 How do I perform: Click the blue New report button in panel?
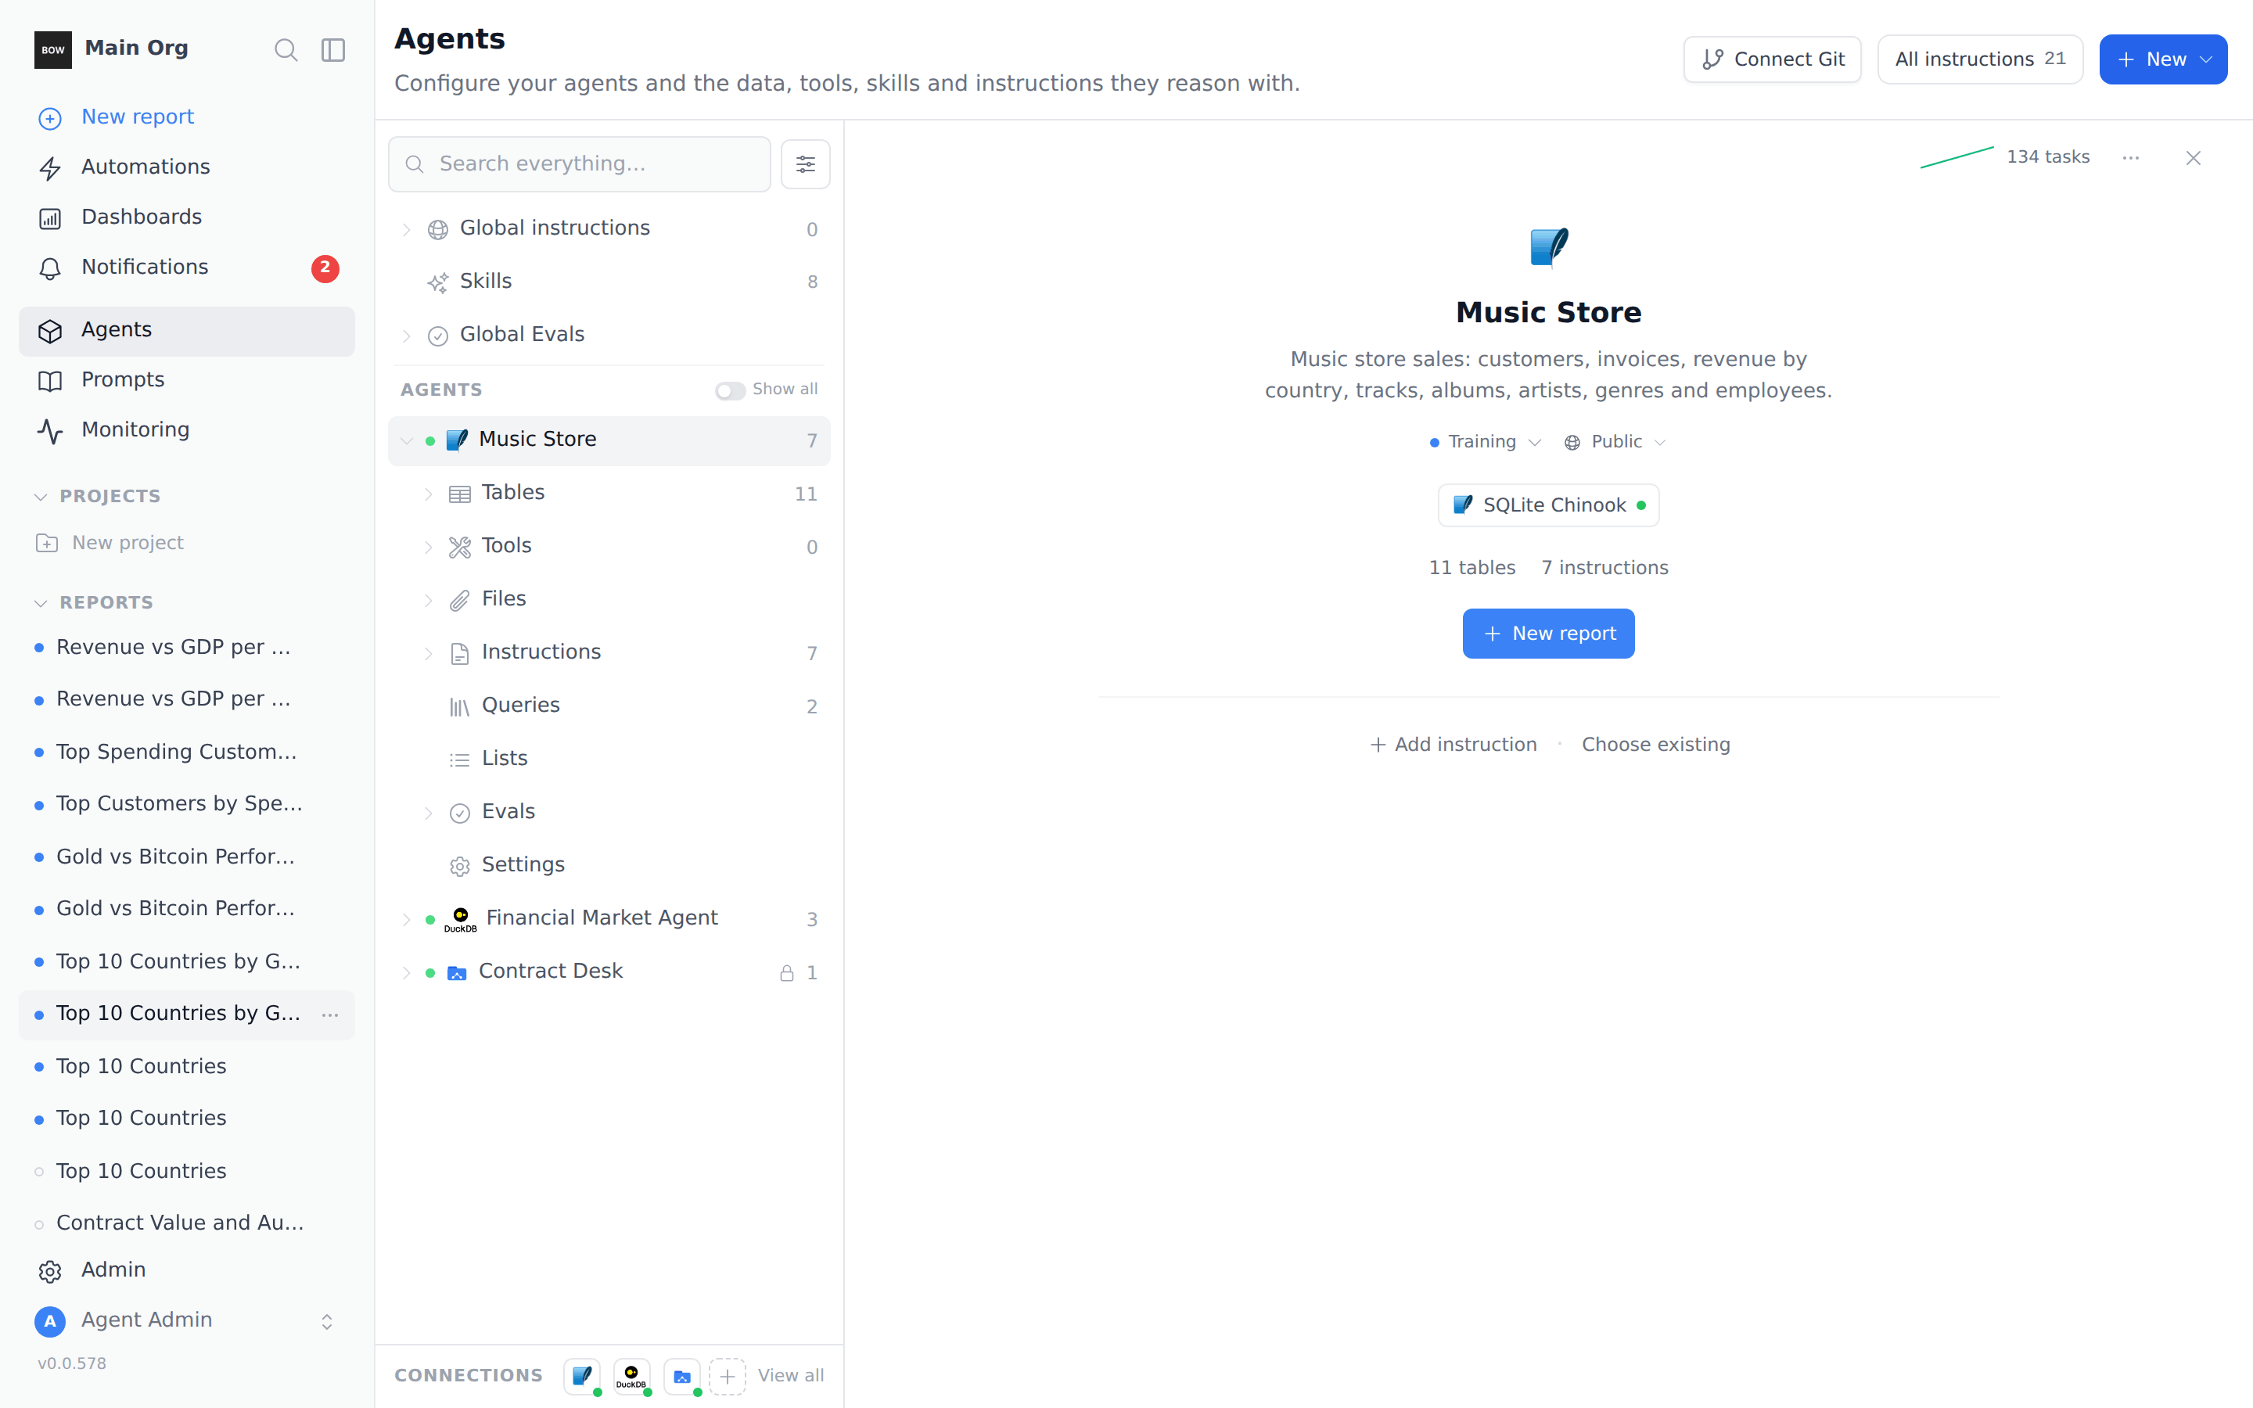[x=1548, y=634]
